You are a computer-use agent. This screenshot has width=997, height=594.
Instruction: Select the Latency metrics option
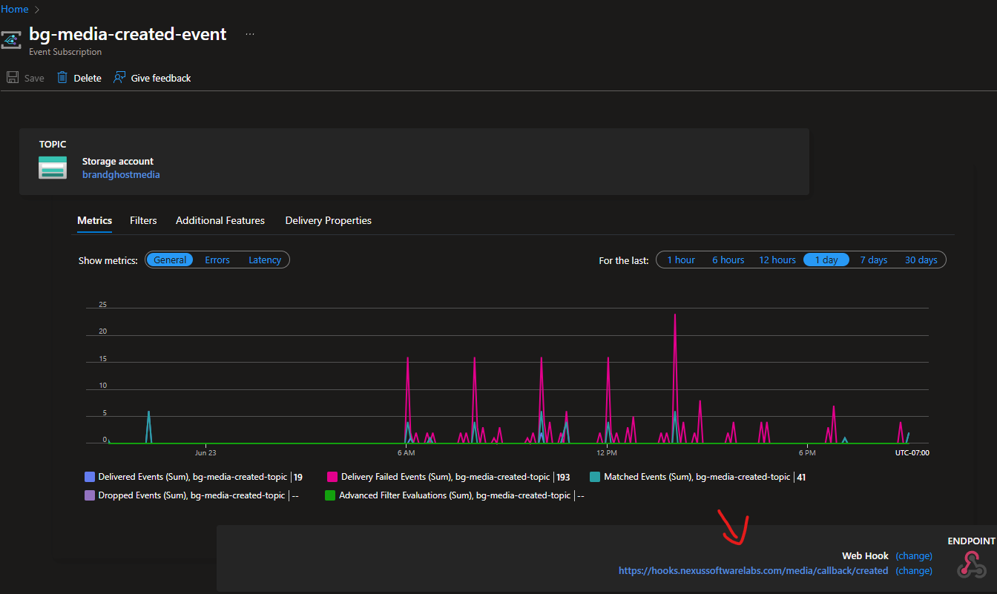click(x=265, y=260)
